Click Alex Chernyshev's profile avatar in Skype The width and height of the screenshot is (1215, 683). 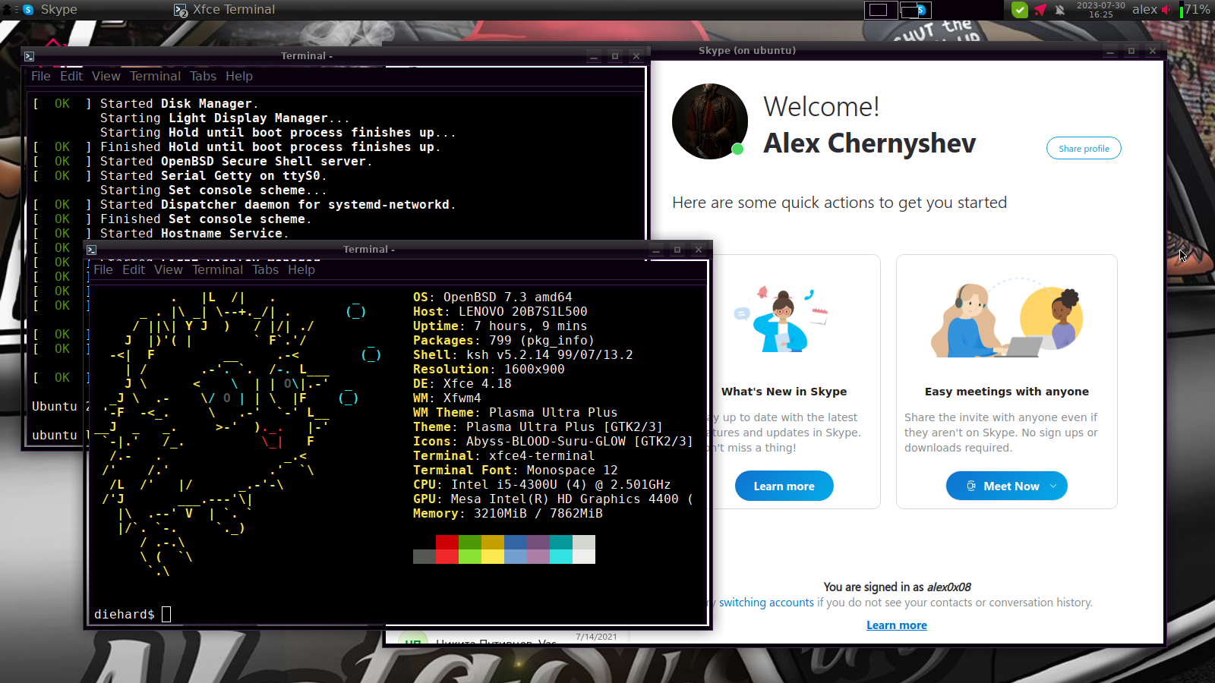point(710,121)
